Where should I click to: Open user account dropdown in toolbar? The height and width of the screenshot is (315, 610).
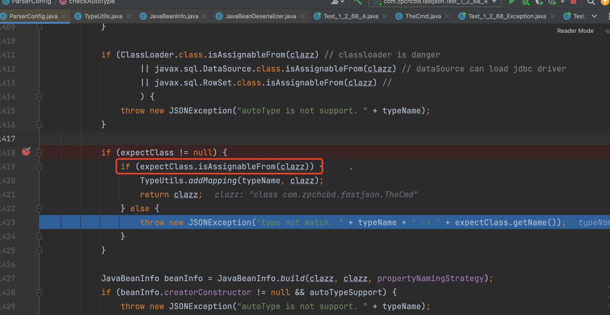pyautogui.click(x=337, y=2)
